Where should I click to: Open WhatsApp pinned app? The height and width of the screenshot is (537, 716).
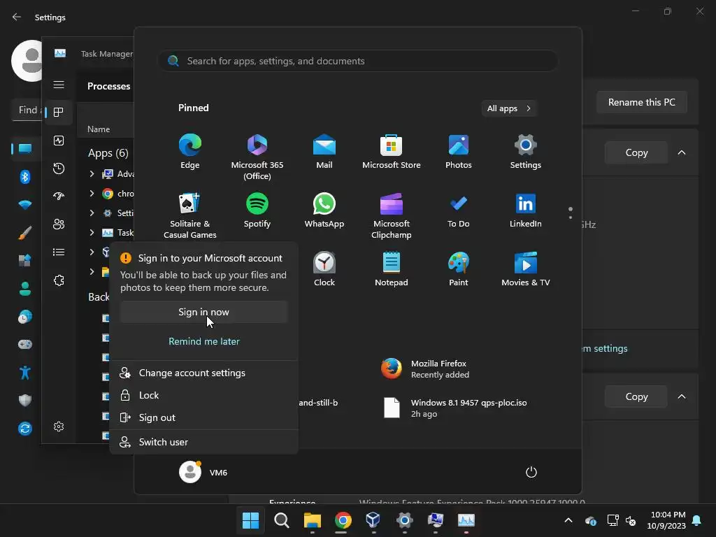click(324, 210)
